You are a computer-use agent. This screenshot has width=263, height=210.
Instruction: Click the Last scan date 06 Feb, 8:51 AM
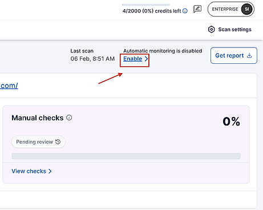coord(92,59)
